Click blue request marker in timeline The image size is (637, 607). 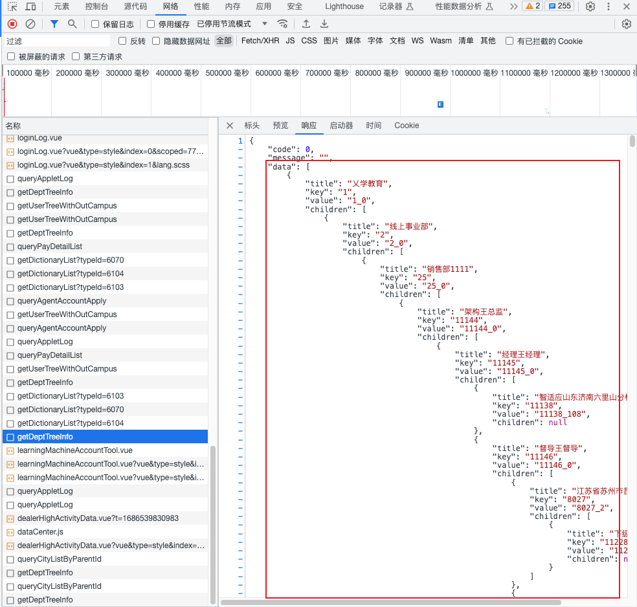click(x=440, y=104)
